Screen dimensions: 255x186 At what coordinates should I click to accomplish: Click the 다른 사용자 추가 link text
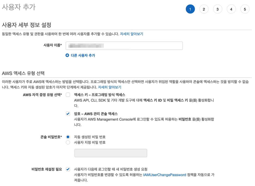coord(83,55)
